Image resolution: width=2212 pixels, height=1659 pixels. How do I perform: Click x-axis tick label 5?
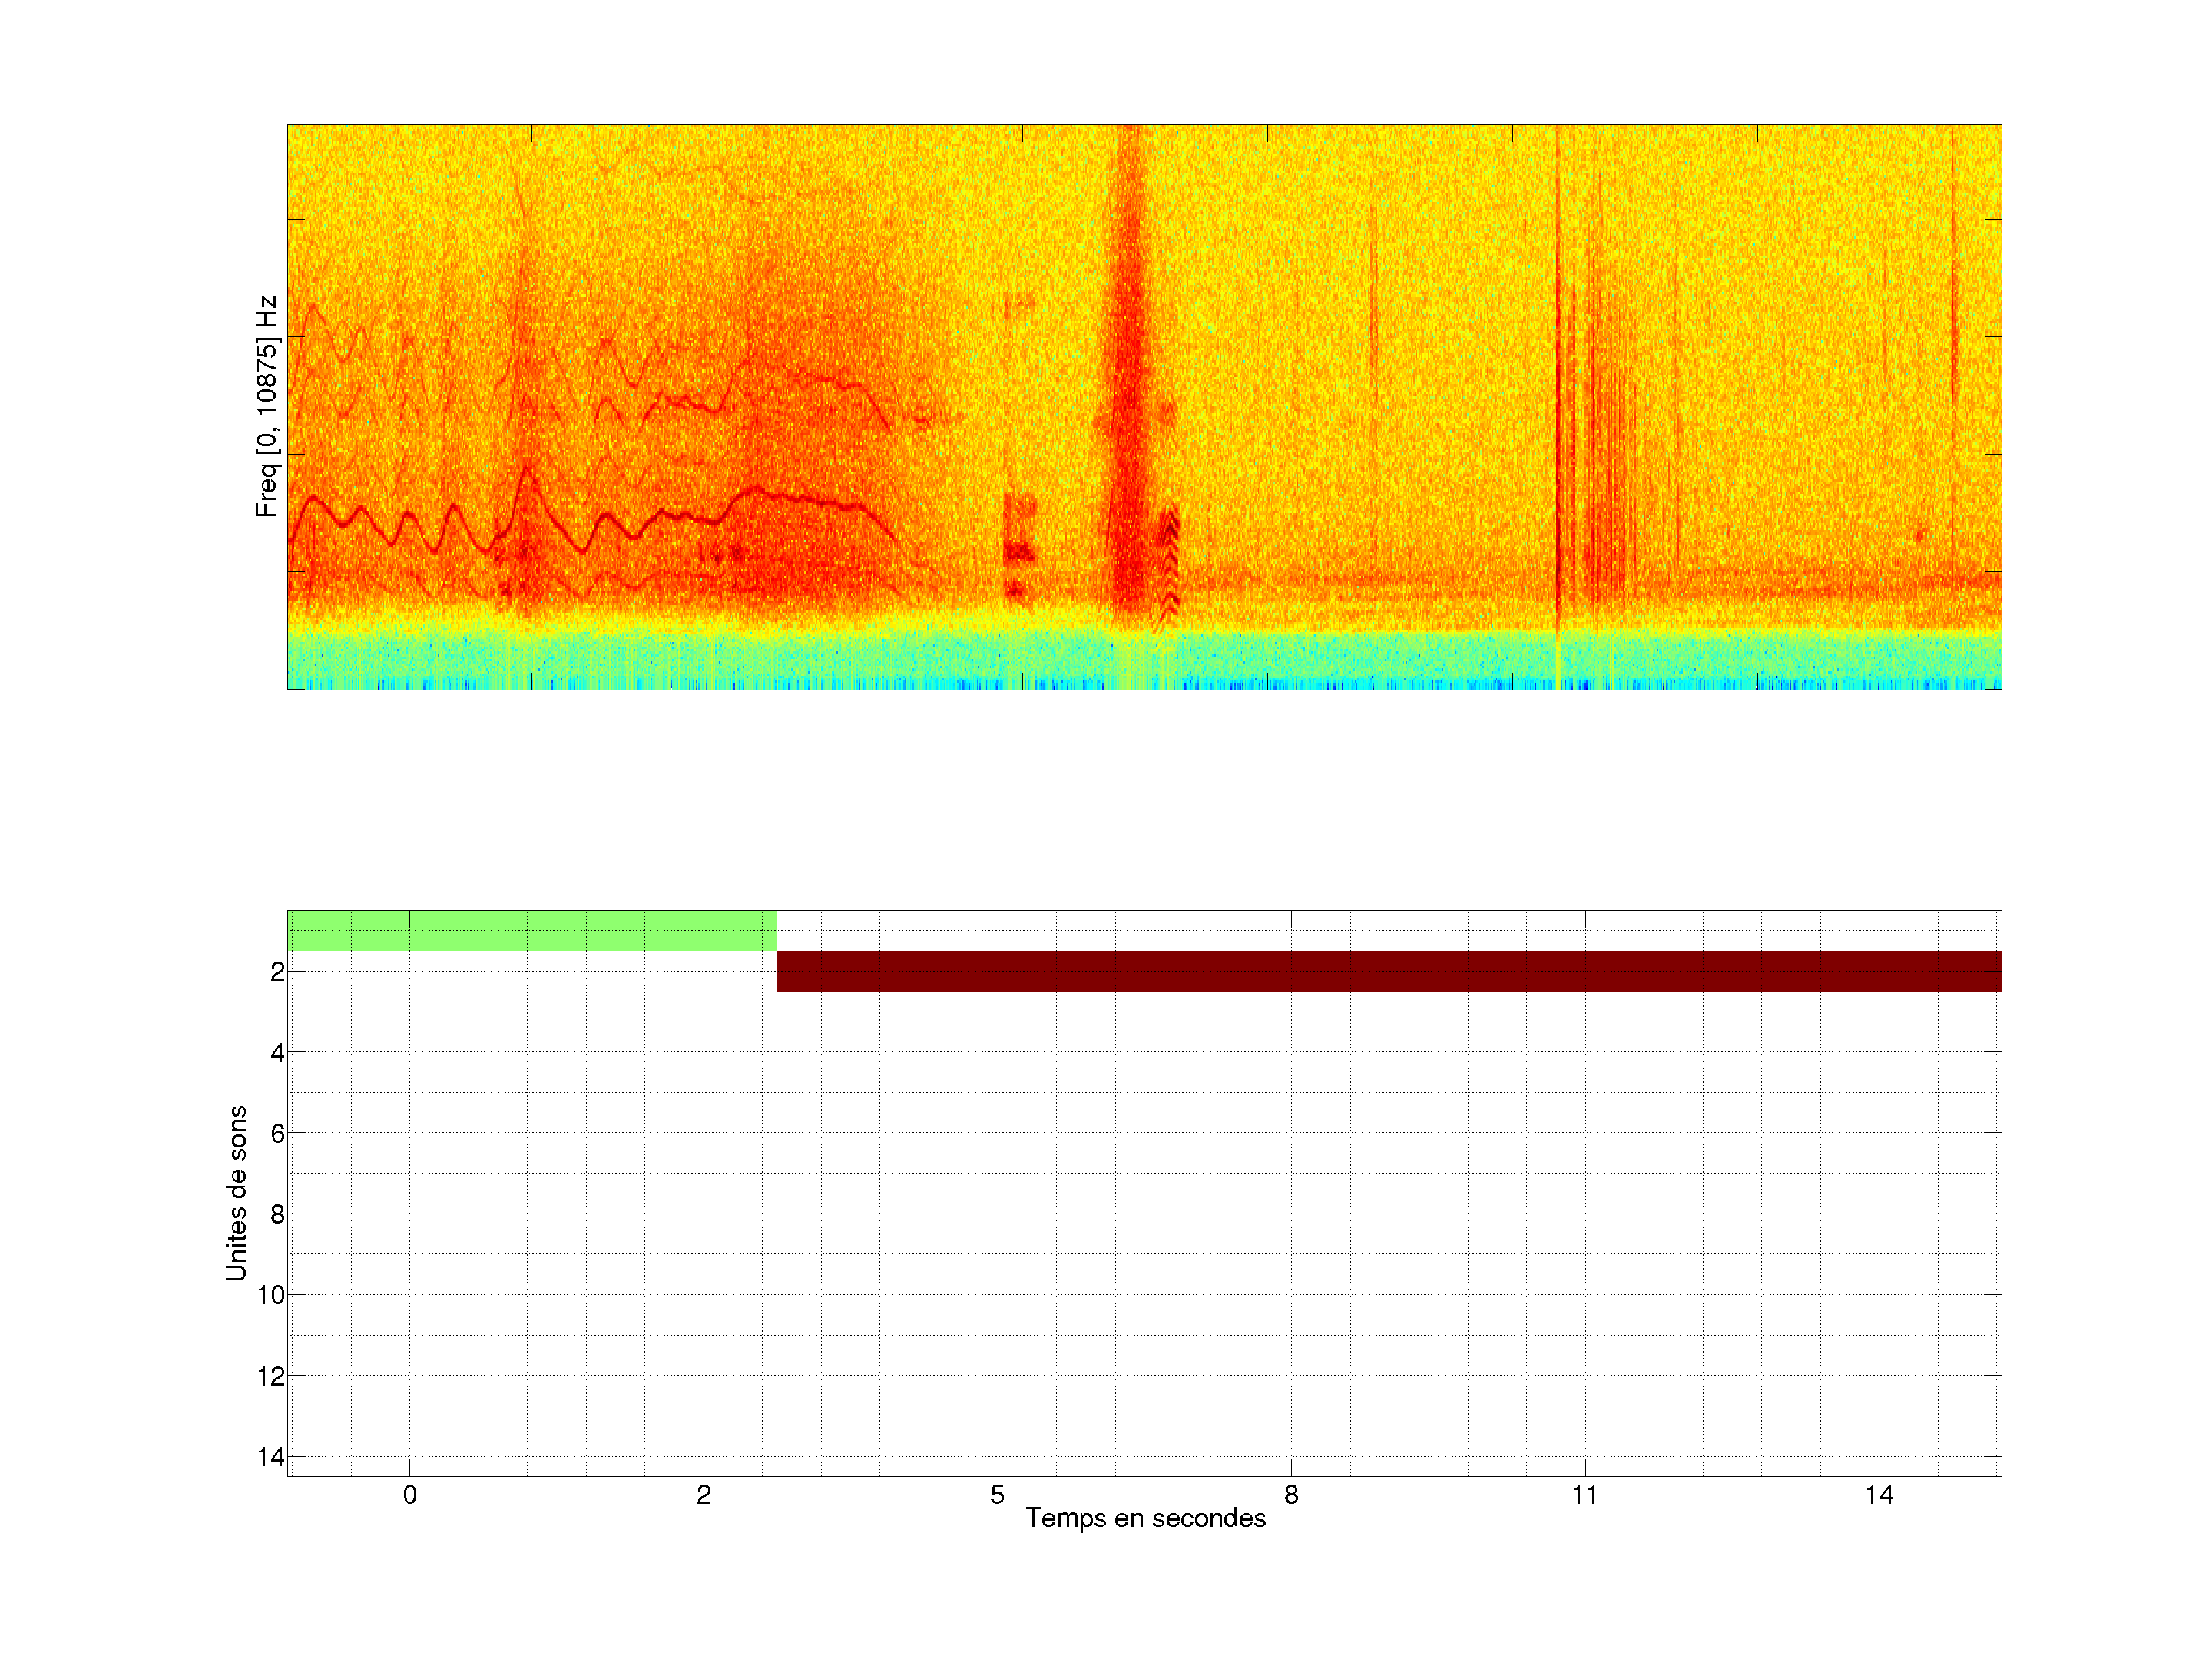997,1495
